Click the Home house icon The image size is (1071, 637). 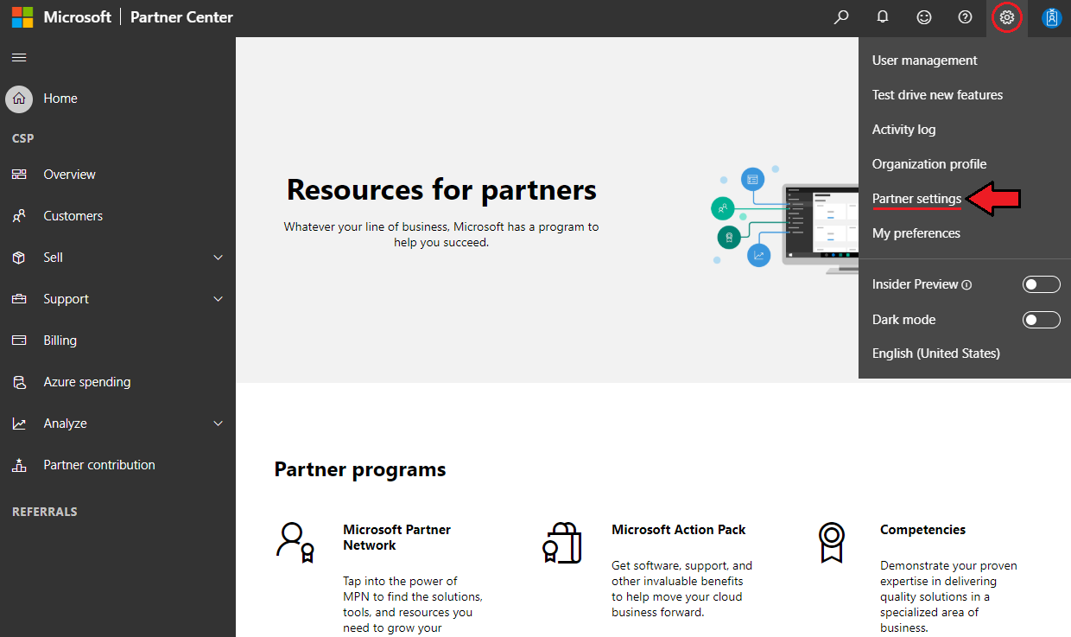coord(19,99)
